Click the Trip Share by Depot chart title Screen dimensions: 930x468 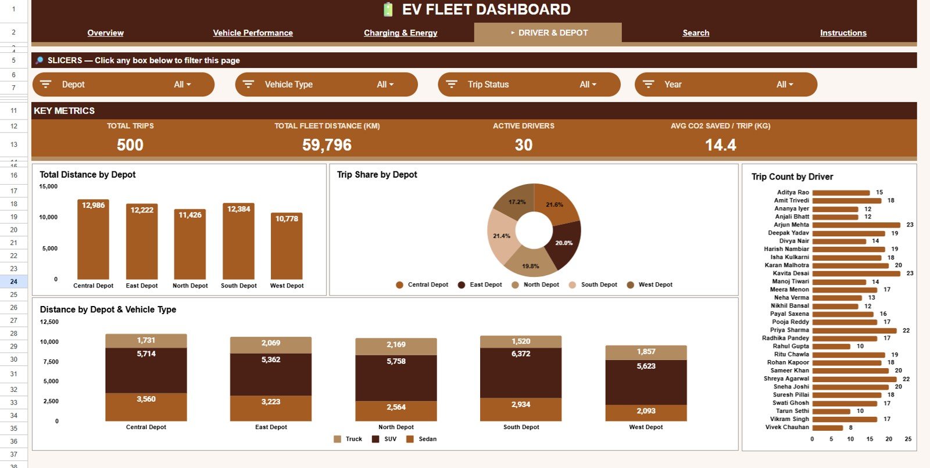tap(377, 175)
